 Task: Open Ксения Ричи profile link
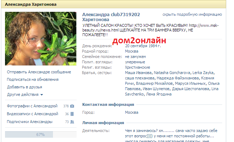(208, 78)
